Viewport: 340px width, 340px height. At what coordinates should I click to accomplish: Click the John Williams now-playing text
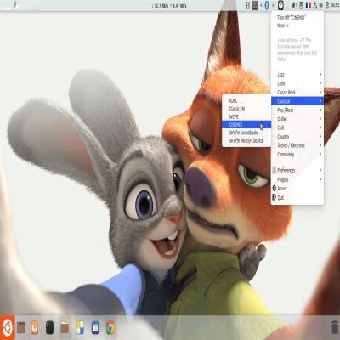tap(297, 50)
